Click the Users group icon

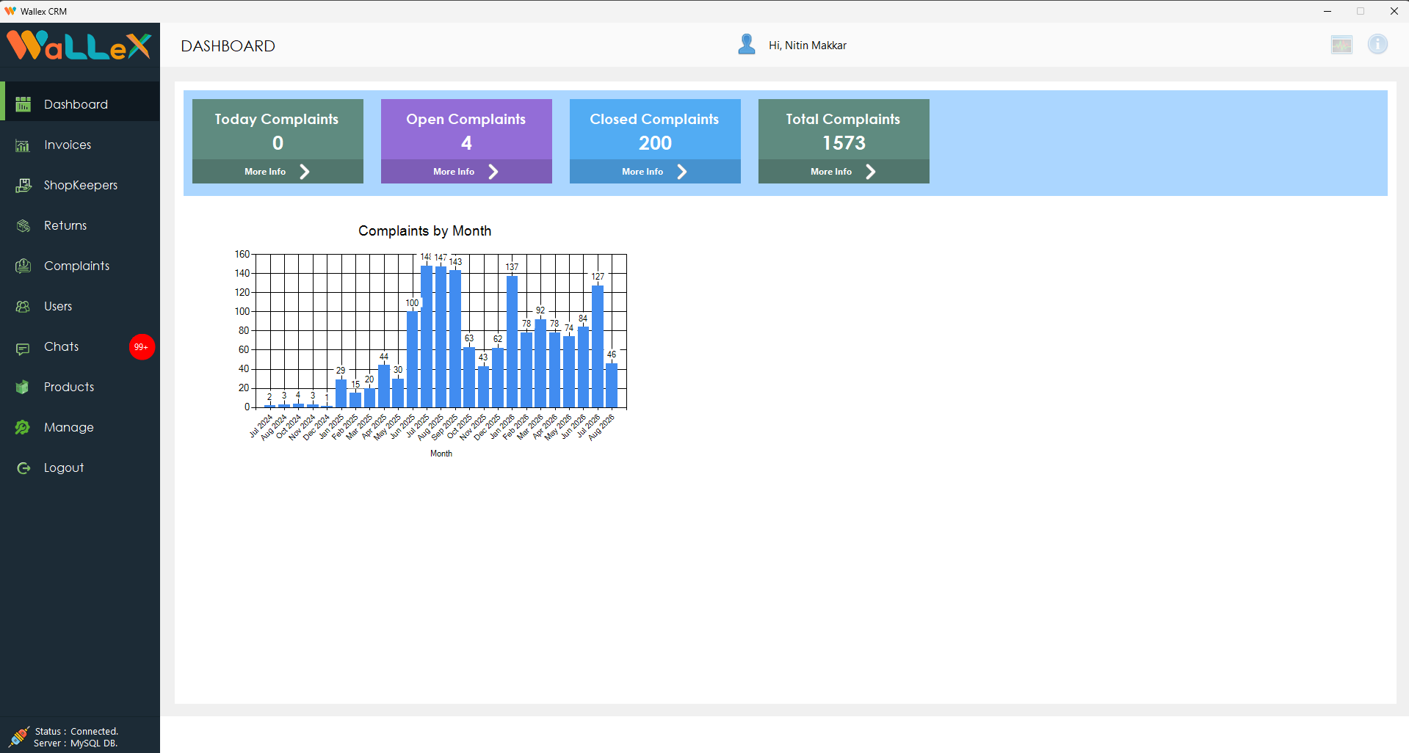pyautogui.click(x=23, y=306)
